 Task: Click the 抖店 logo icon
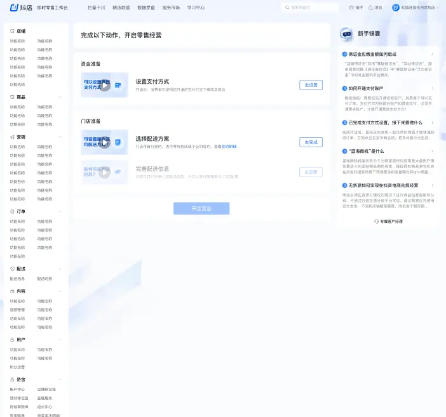click(14, 8)
